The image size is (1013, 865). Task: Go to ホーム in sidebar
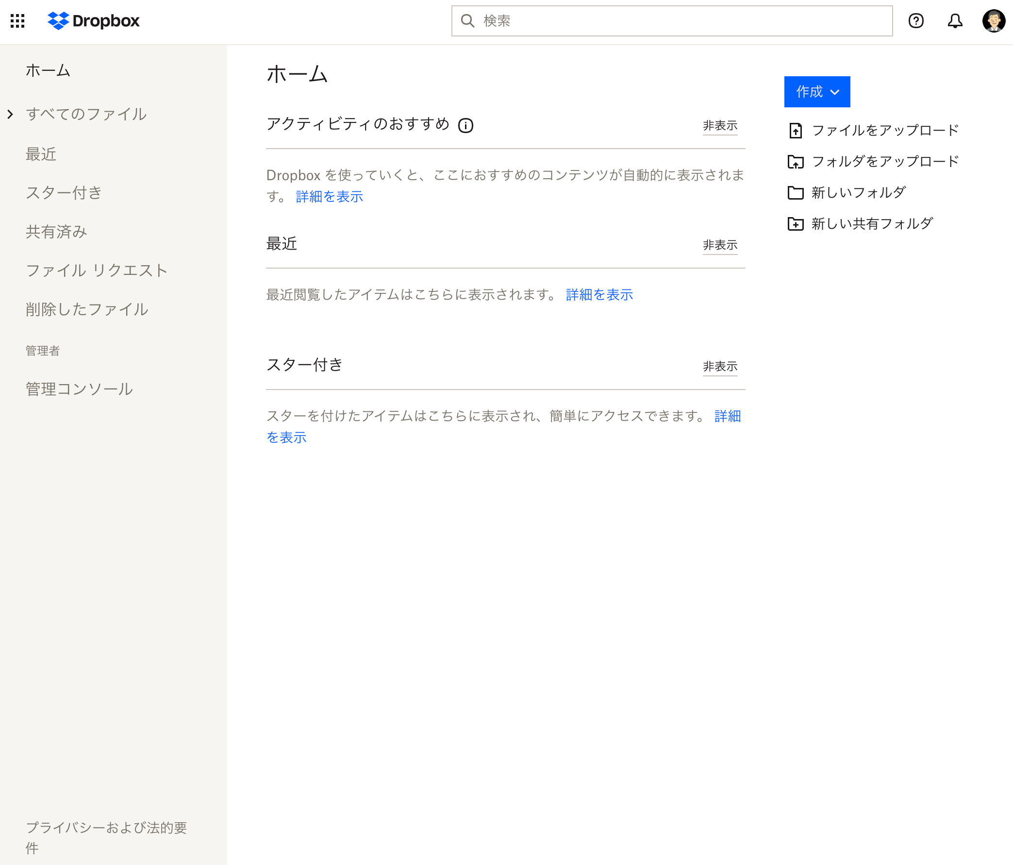pos(48,70)
